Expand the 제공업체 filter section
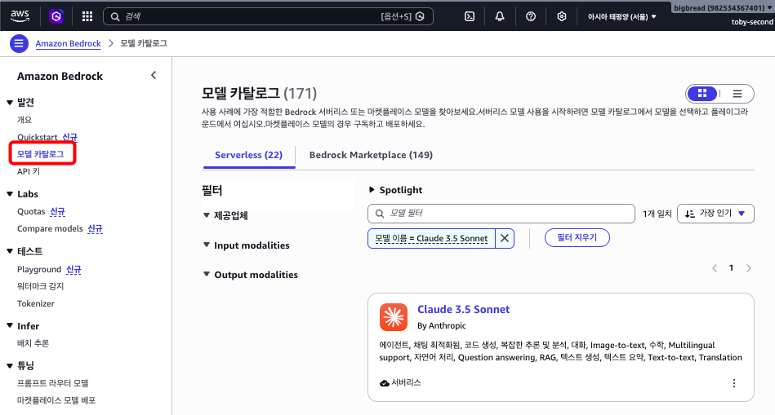Image resolution: width=775 pixels, height=415 pixels. [226, 215]
